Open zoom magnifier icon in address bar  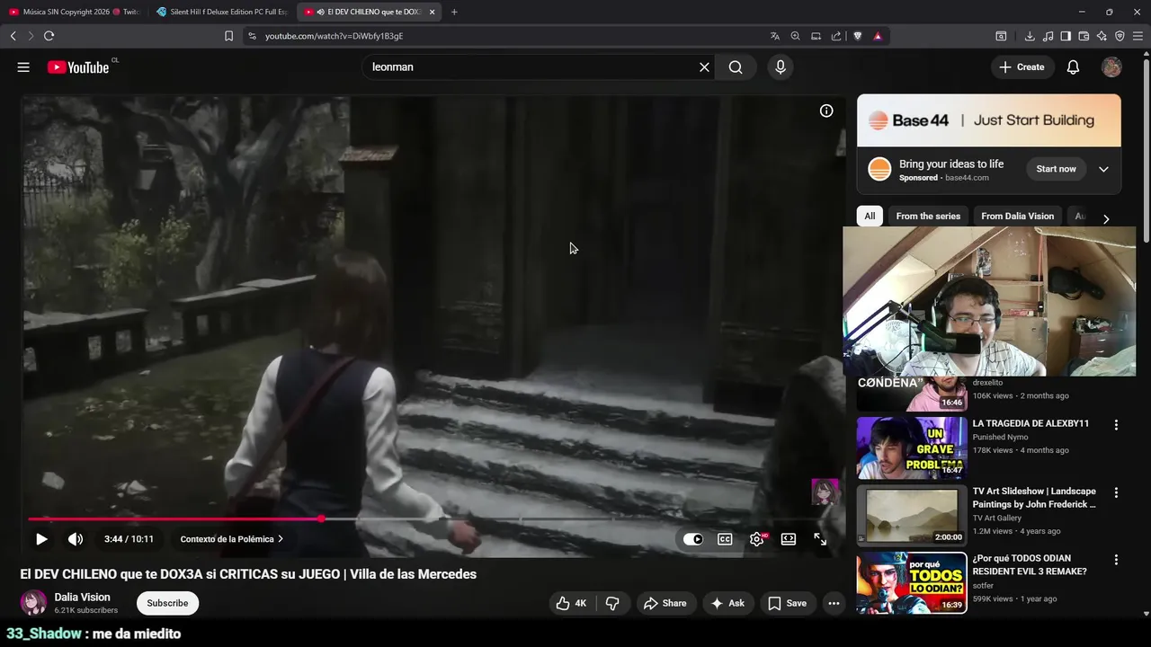coord(795,36)
